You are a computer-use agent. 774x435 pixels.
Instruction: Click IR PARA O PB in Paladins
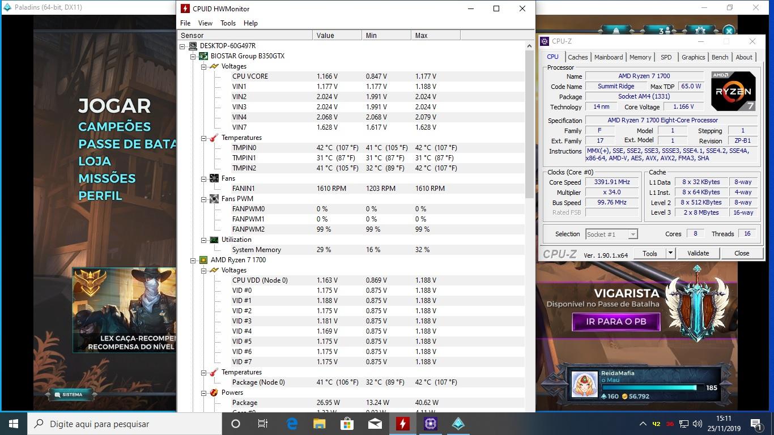click(x=616, y=322)
